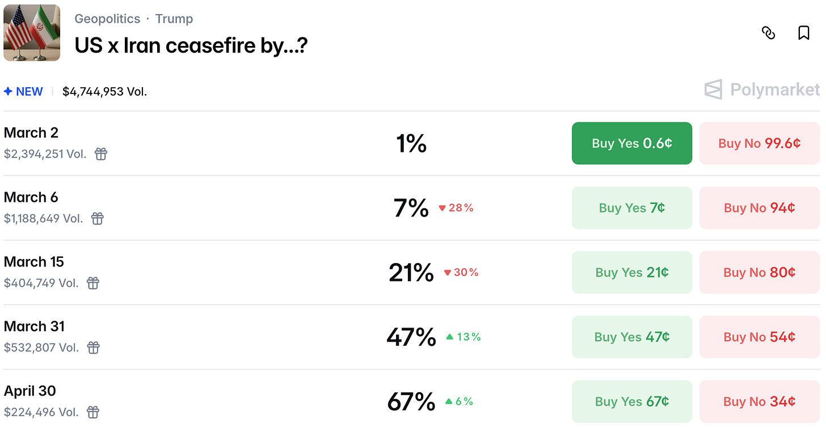Click Buy No 80¢ for March 15
This screenshot has width=826, height=429.
pyautogui.click(x=759, y=273)
